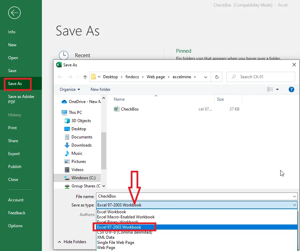Viewport: 300px width, 251px height.
Task: Click the navigation pane scroll down arrow
Action: 104,186
